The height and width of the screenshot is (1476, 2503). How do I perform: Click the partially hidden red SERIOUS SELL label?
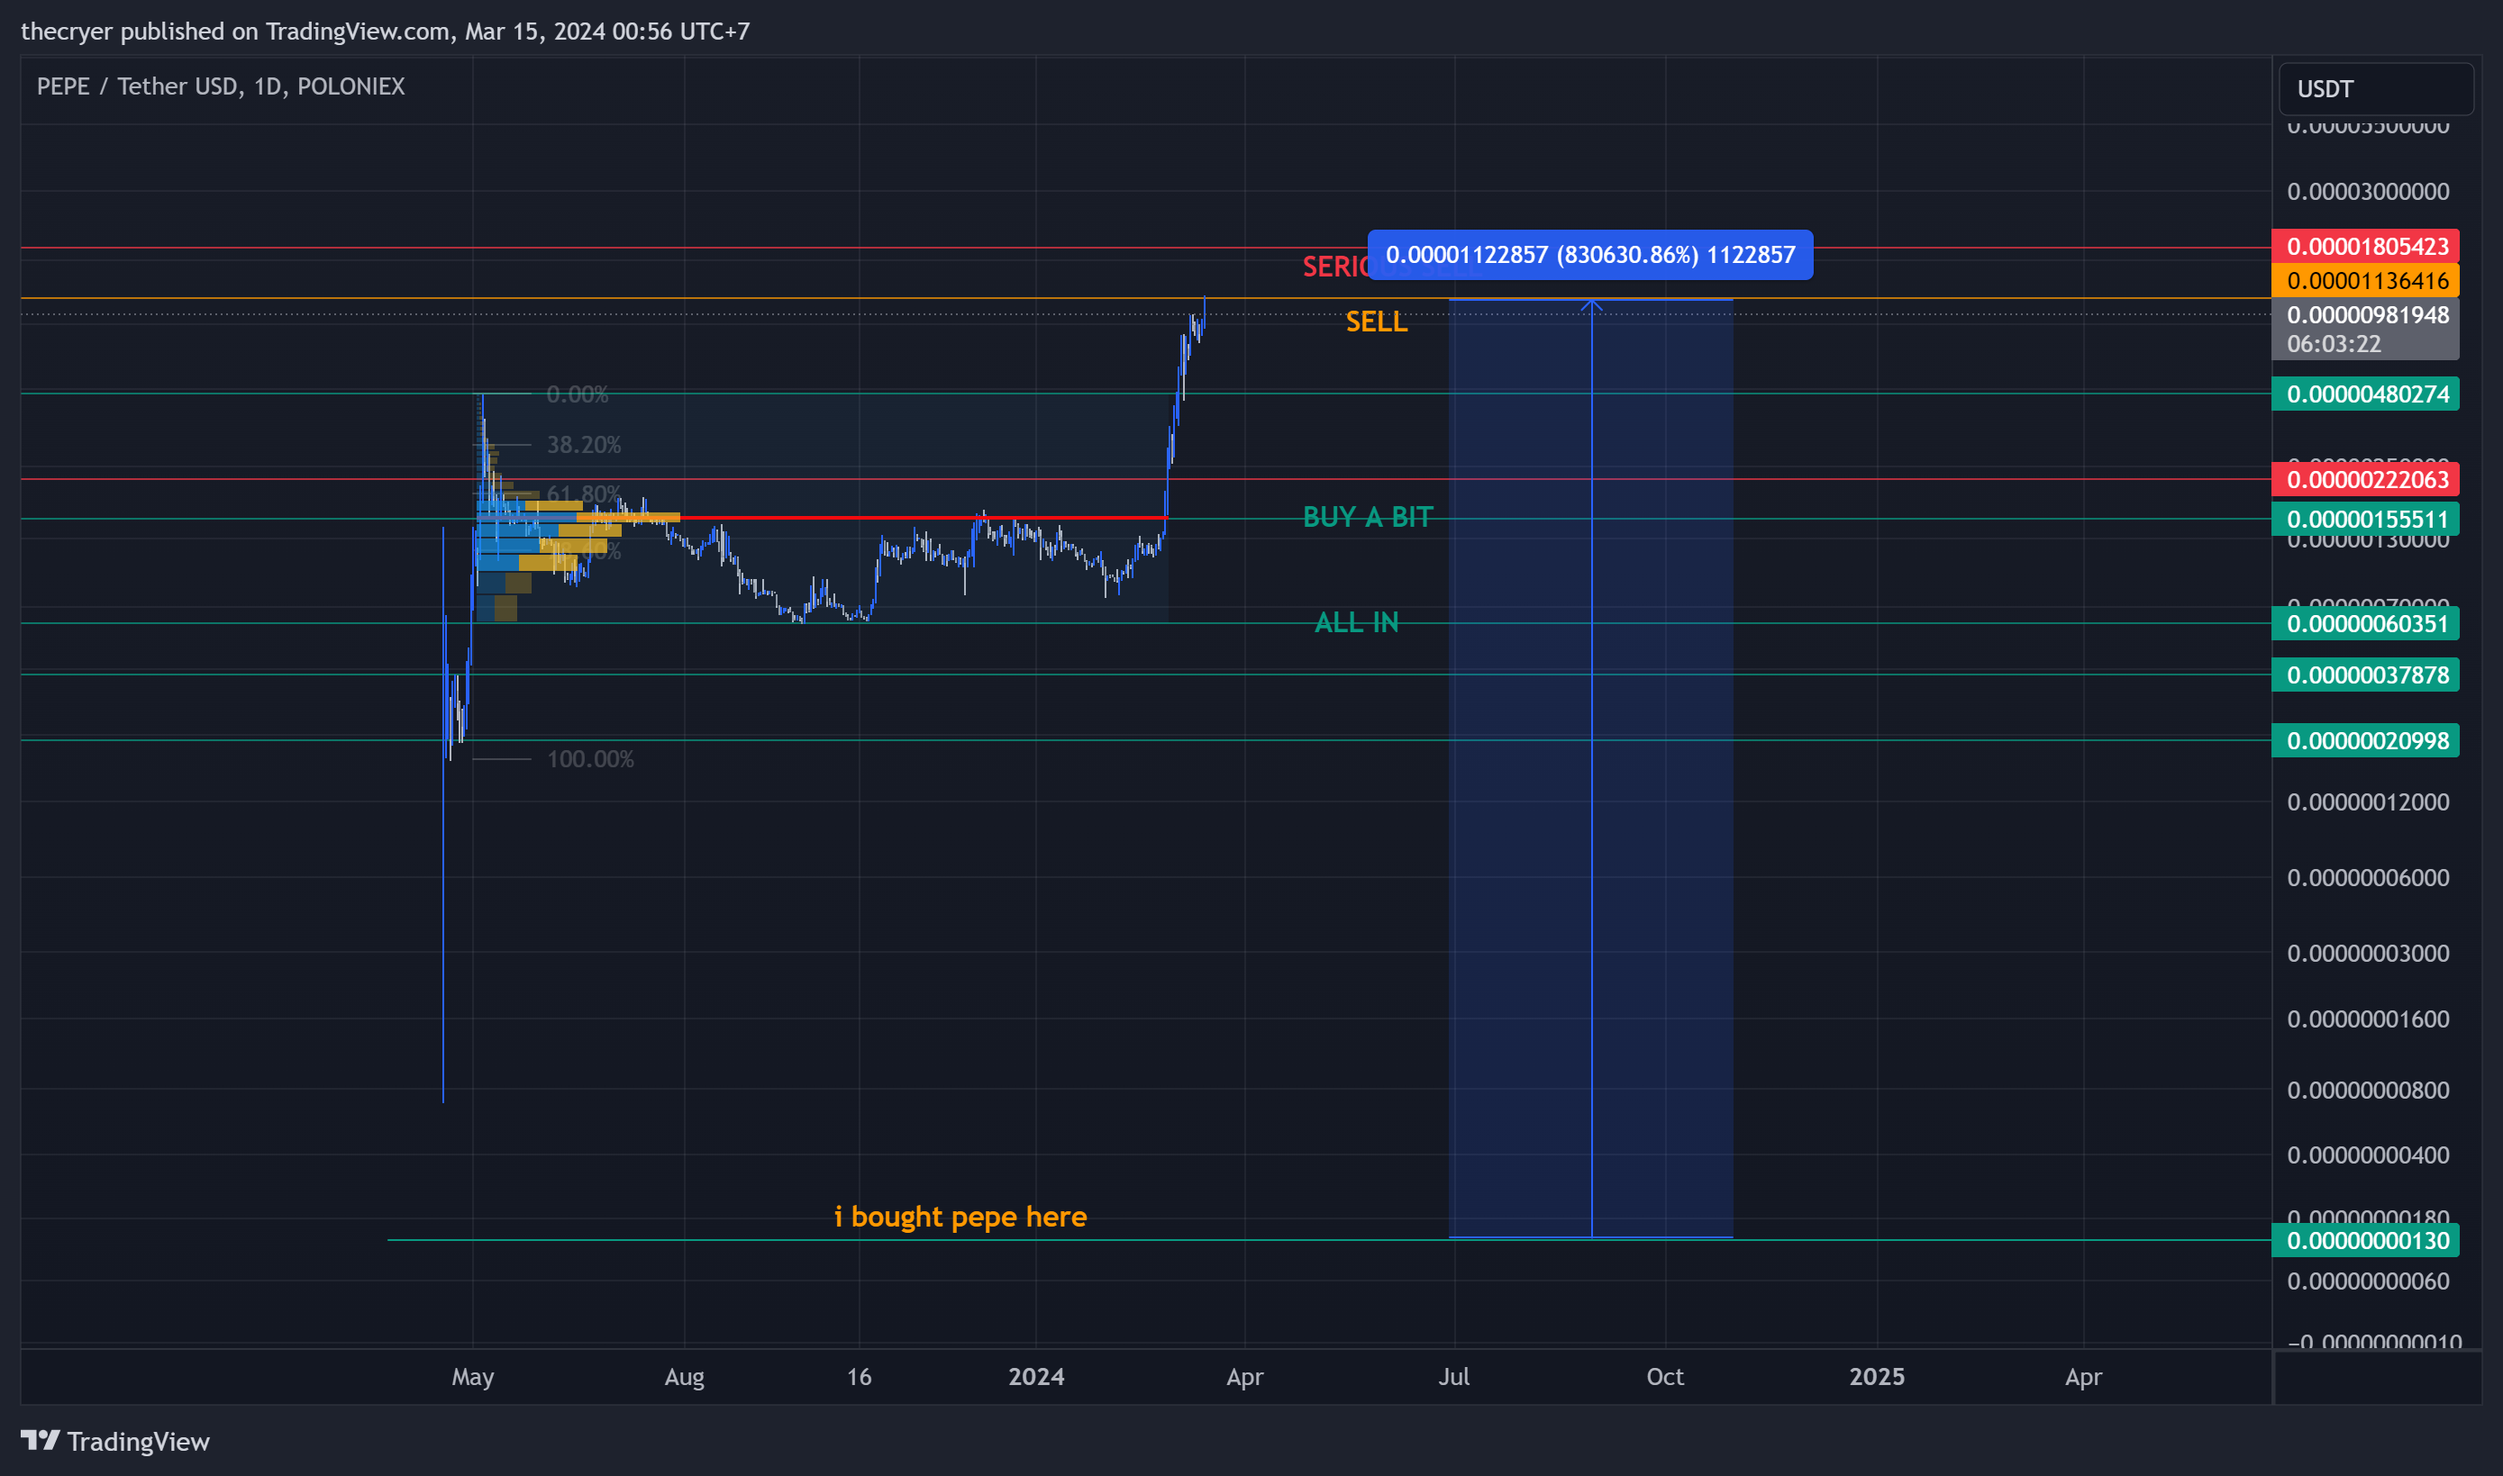[1335, 267]
